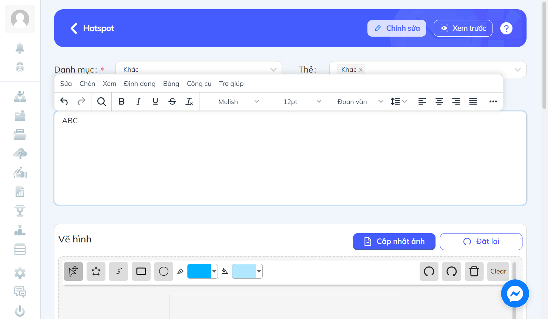Select the polygon drawing tool

96,271
